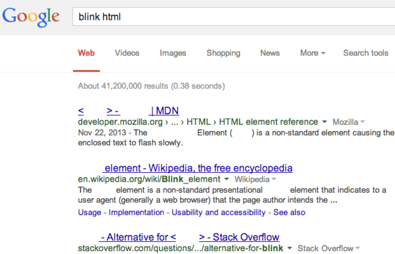Expand the More dropdown menu
This screenshot has height=254, width=395.
coord(313,53)
